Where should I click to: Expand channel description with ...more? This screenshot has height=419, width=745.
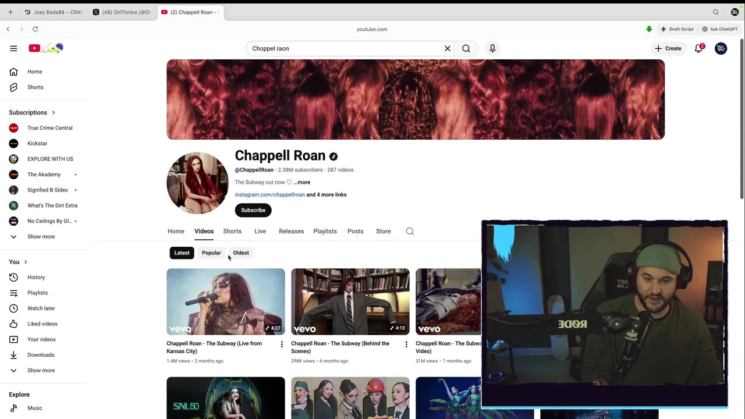click(x=301, y=182)
